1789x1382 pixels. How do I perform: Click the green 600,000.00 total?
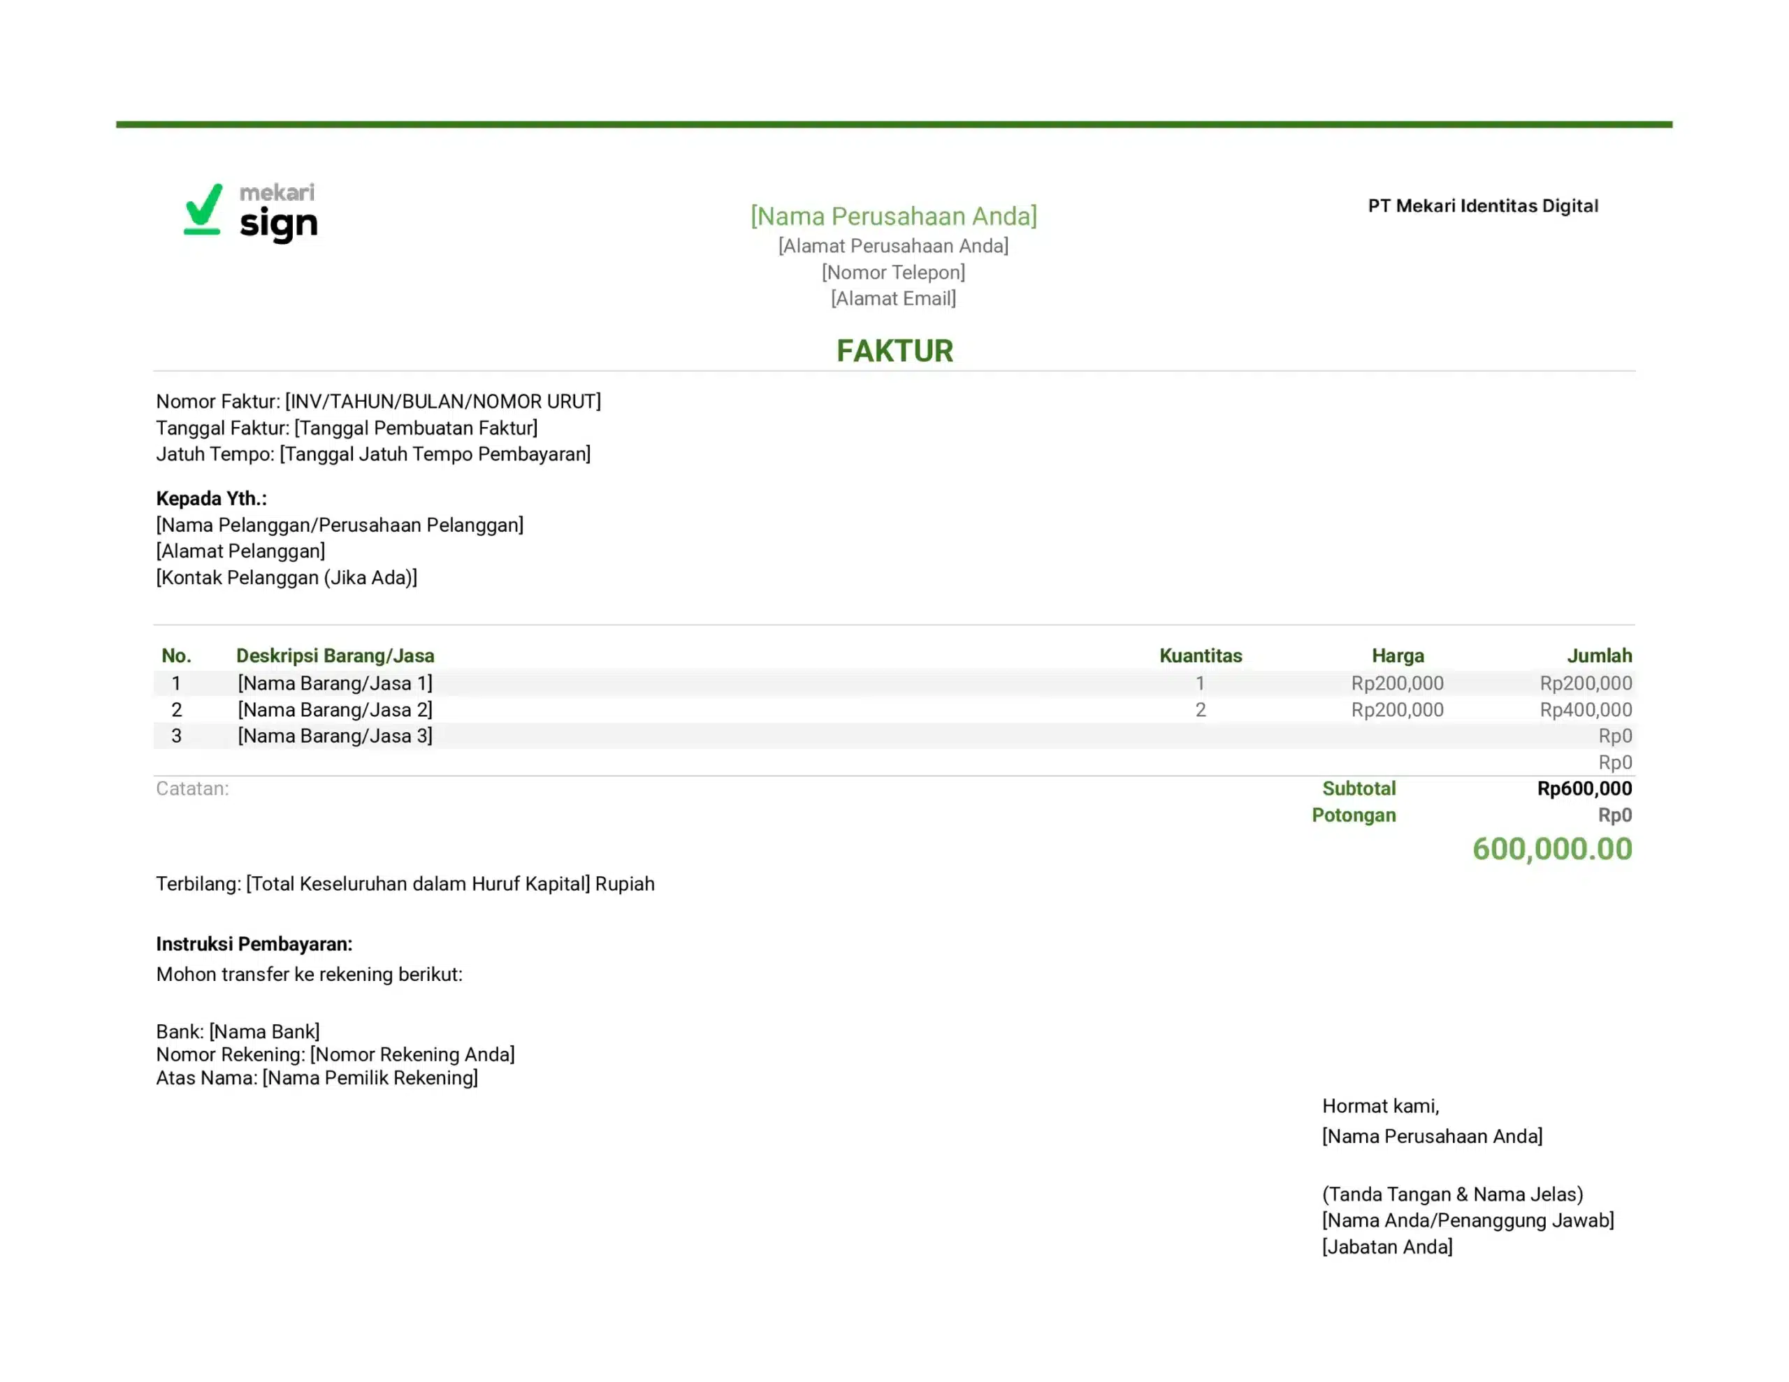[x=1551, y=849]
